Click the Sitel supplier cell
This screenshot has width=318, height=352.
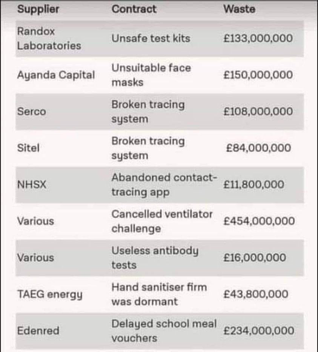click(x=28, y=148)
